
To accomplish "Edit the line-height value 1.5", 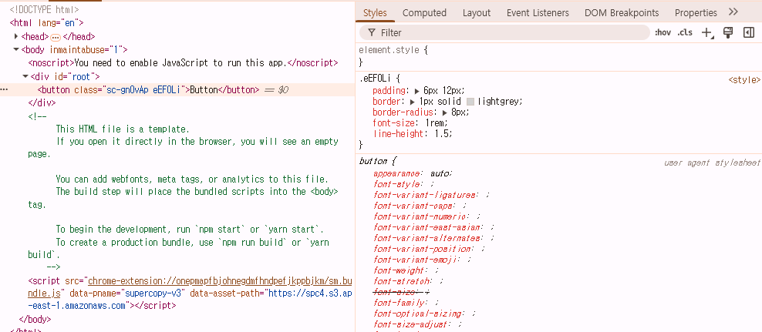I will (440, 134).
